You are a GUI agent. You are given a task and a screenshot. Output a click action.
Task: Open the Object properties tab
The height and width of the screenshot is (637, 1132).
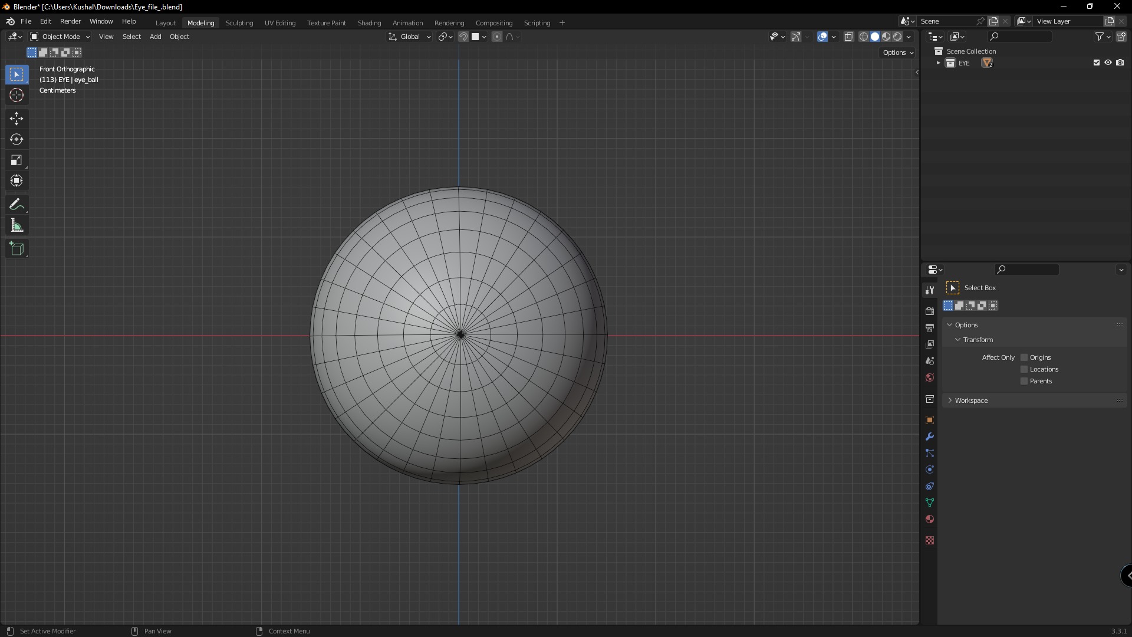click(x=930, y=421)
